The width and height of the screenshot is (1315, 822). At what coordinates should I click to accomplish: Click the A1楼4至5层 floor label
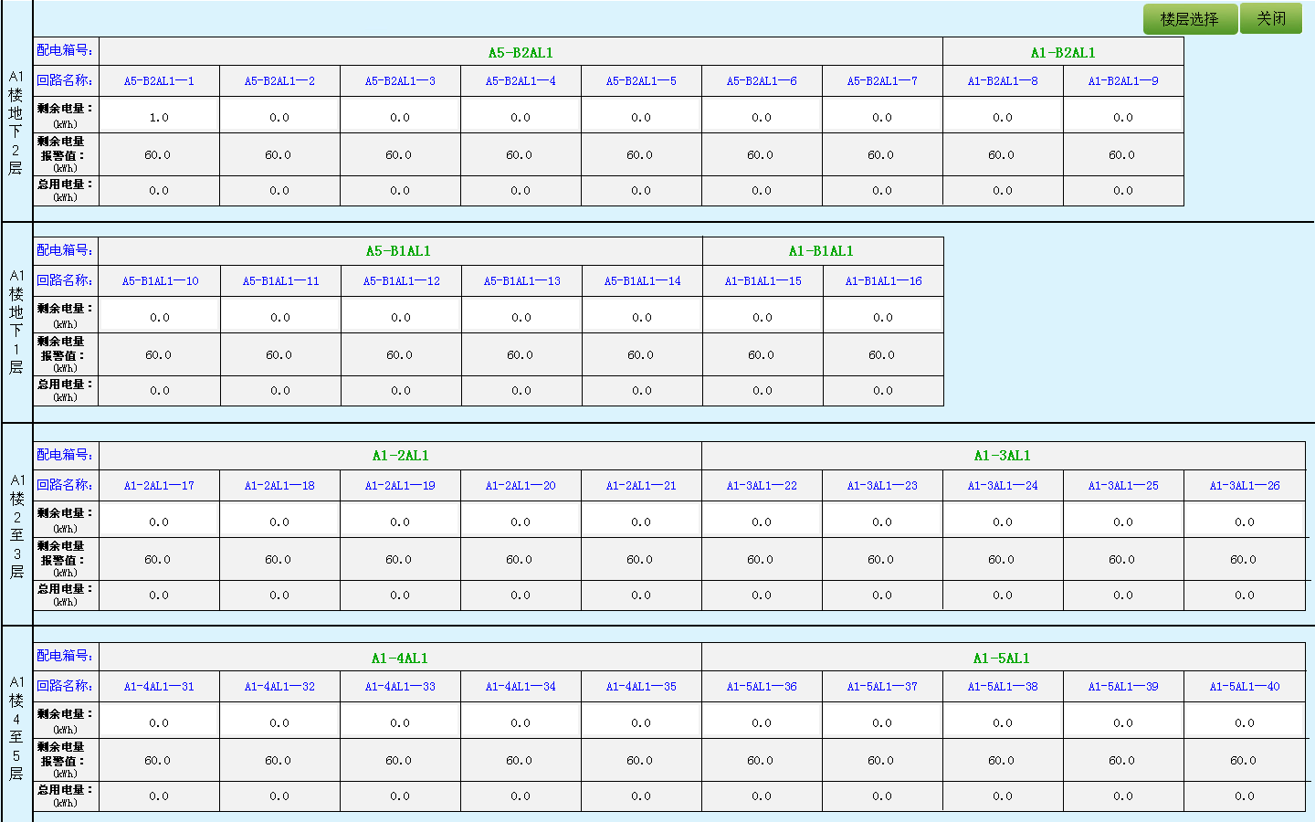point(16,728)
